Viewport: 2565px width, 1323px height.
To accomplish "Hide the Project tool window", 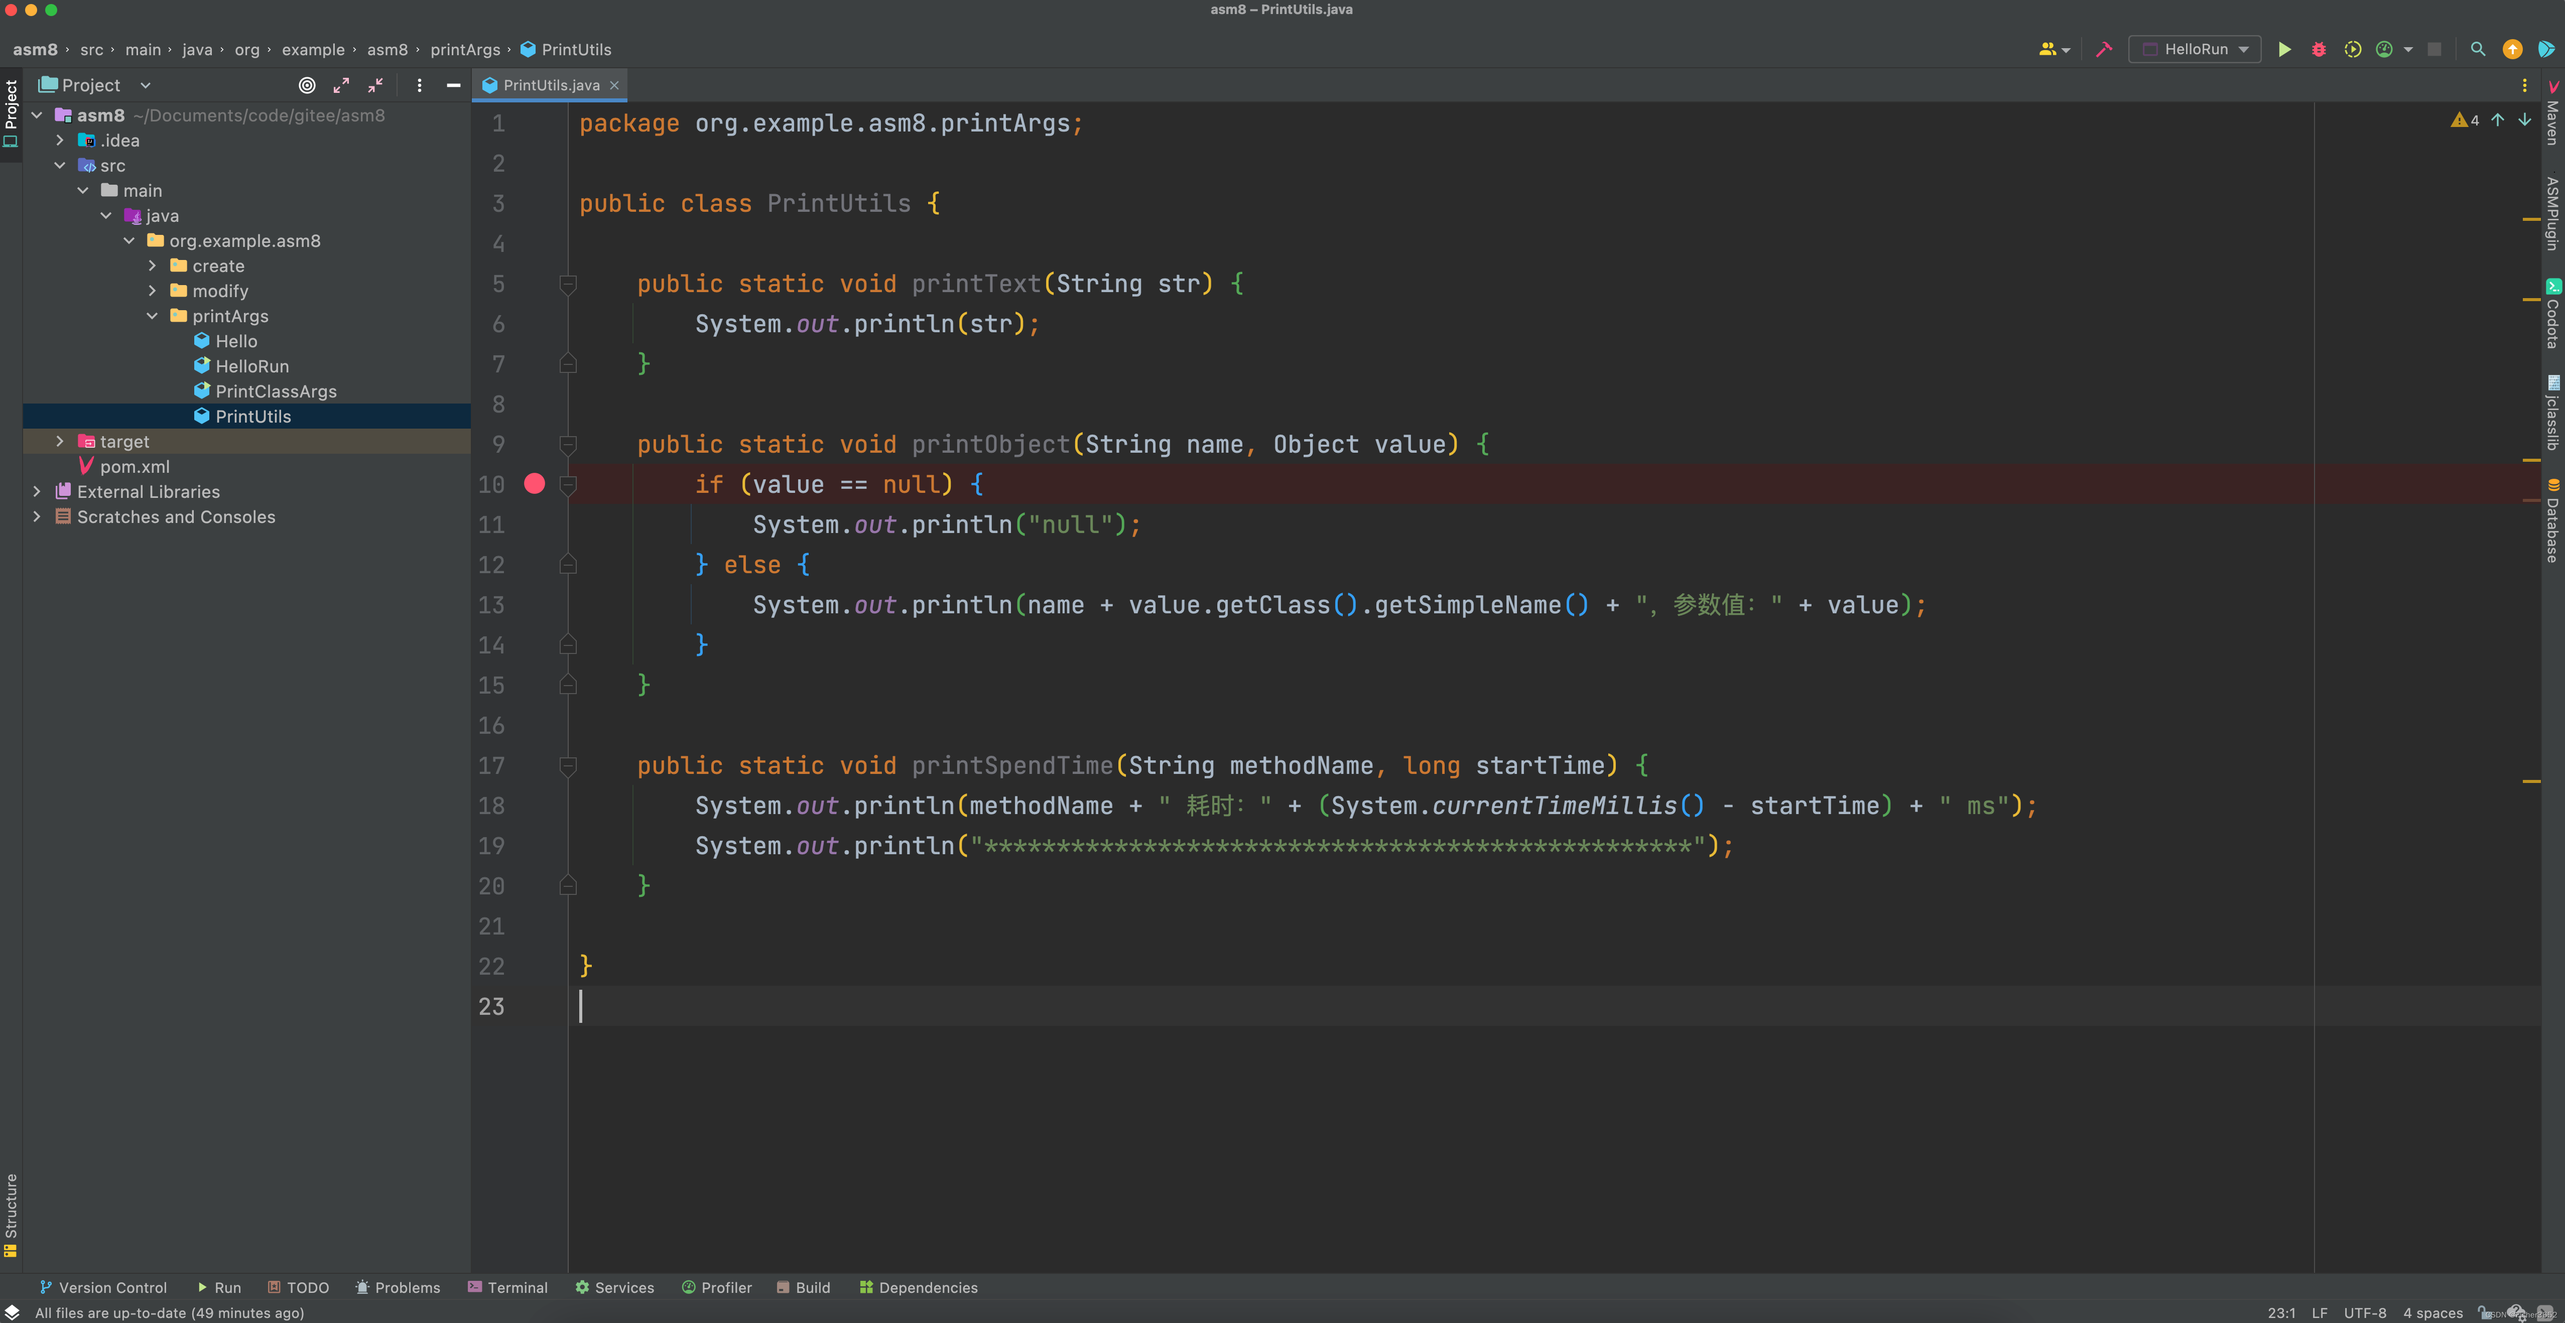I will (453, 86).
